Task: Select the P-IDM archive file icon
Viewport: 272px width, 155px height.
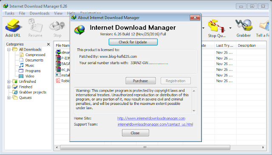Action: click(x=58, y=58)
